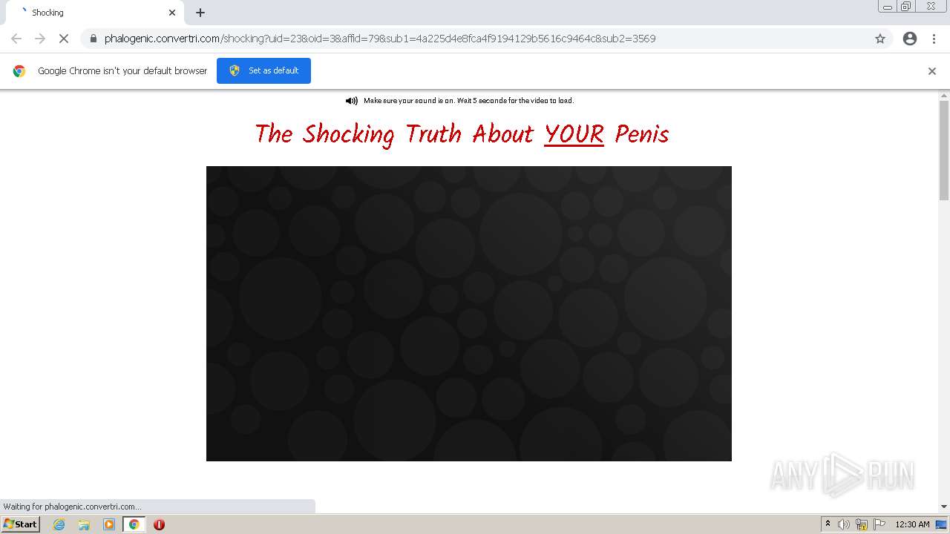Select the Shocking tab
This screenshot has height=534, width=950.
coord(95,13)
